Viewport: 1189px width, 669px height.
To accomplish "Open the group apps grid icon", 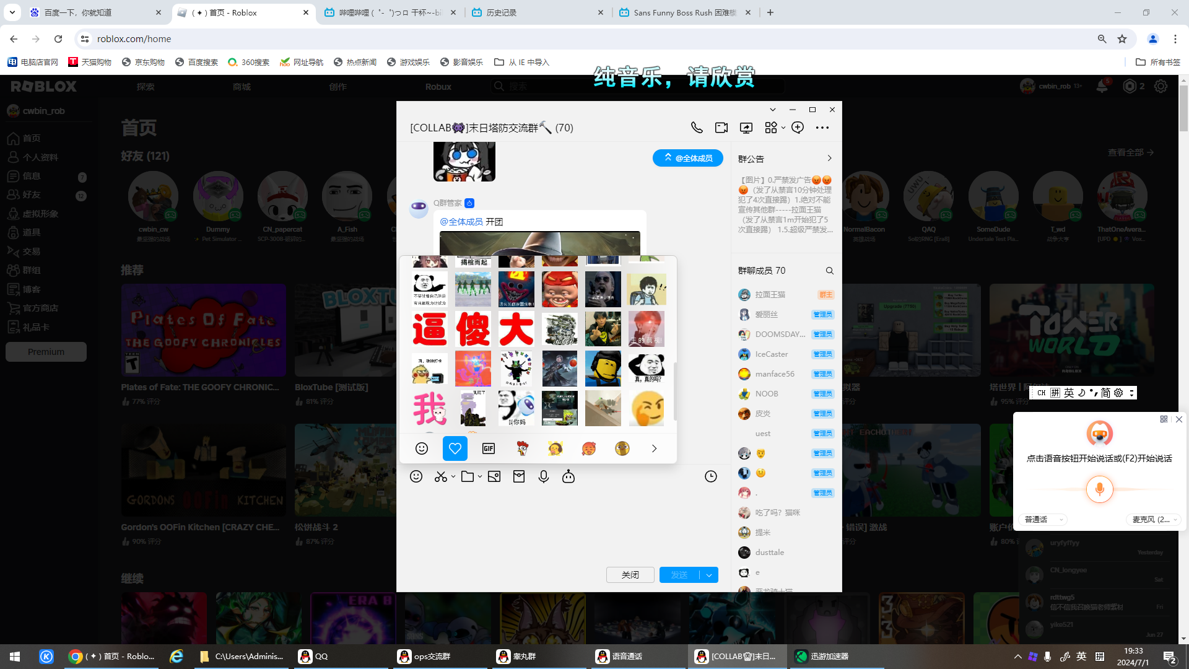I will click(770, 128).
